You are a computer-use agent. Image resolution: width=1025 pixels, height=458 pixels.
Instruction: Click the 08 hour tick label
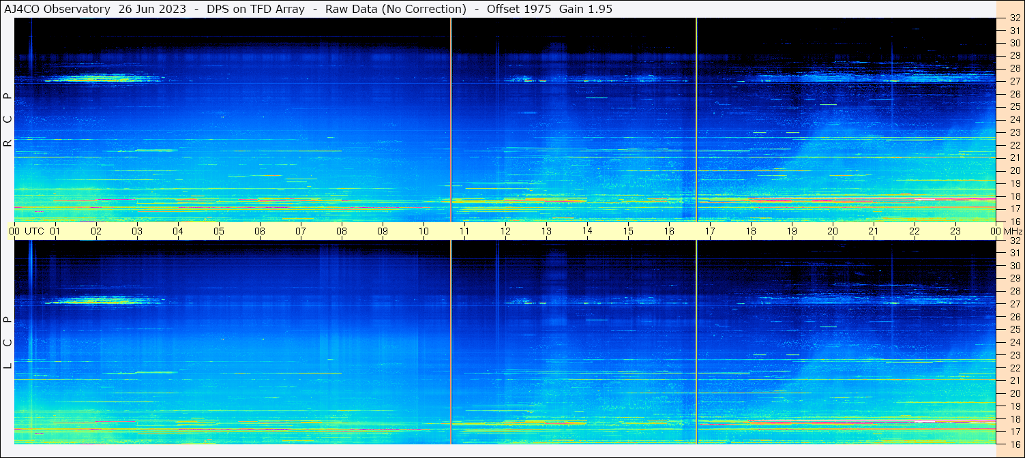(342, 231)
